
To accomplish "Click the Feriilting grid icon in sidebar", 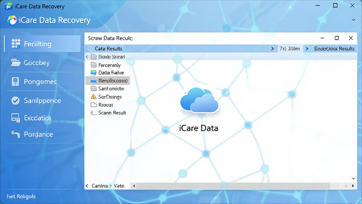I will [16, 44].
